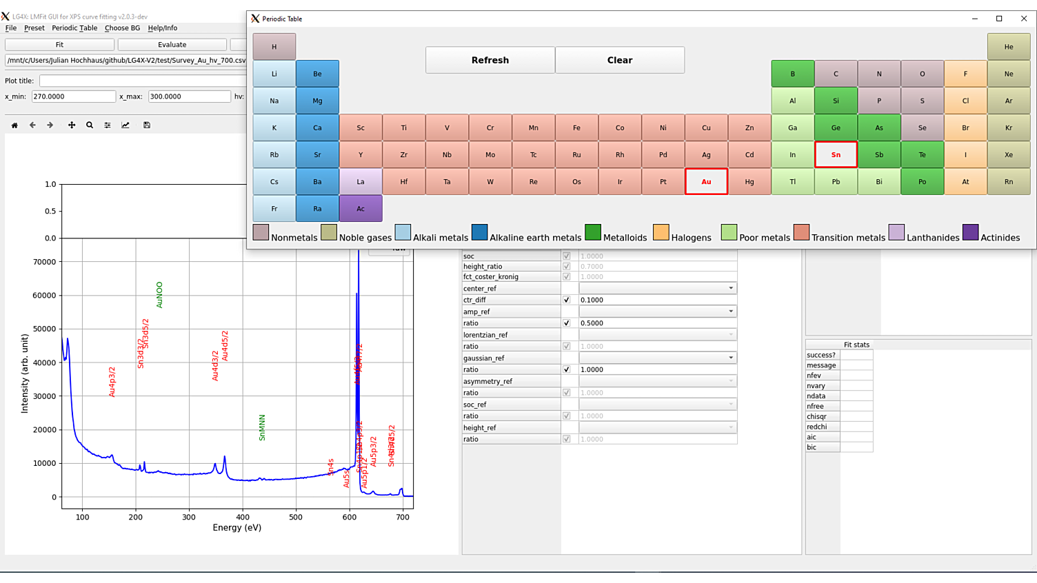Click the forward arrow in the plot toolbar
The image size is (1037, 583).
click(x=50, y=125)
